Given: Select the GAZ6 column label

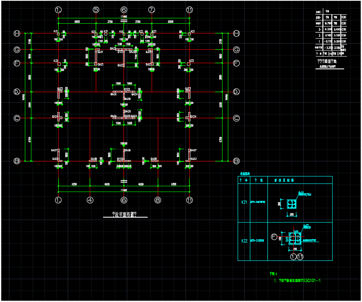Looking at the screenshot, I should [x=128, y=150].
